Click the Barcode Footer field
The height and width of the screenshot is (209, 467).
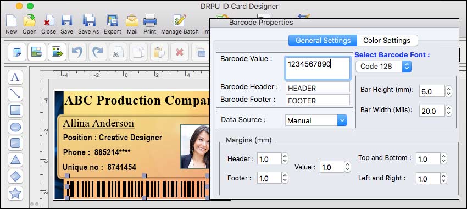click(318, 100)
